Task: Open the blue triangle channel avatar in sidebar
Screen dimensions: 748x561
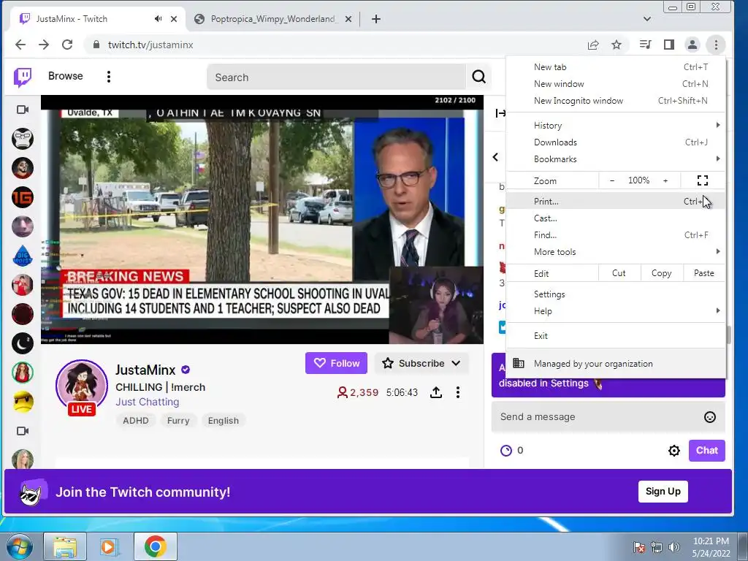Action: [23, 256]
